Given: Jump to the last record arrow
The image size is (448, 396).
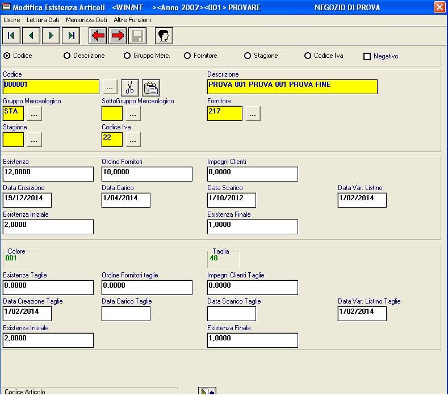Looking at the screenshot, I should [x=71, y=36].
